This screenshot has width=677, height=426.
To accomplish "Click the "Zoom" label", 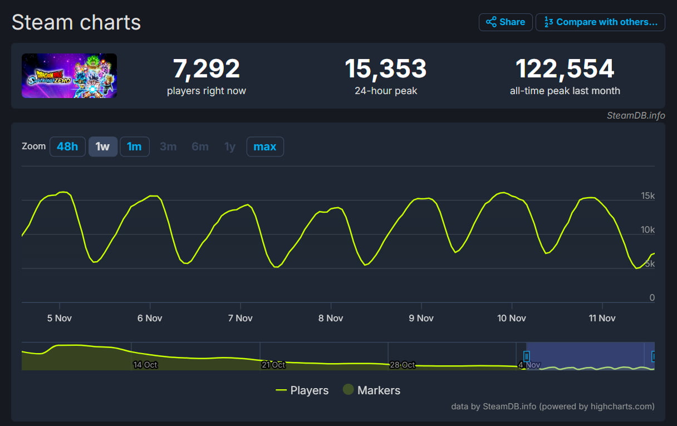I will pos(33,146).
